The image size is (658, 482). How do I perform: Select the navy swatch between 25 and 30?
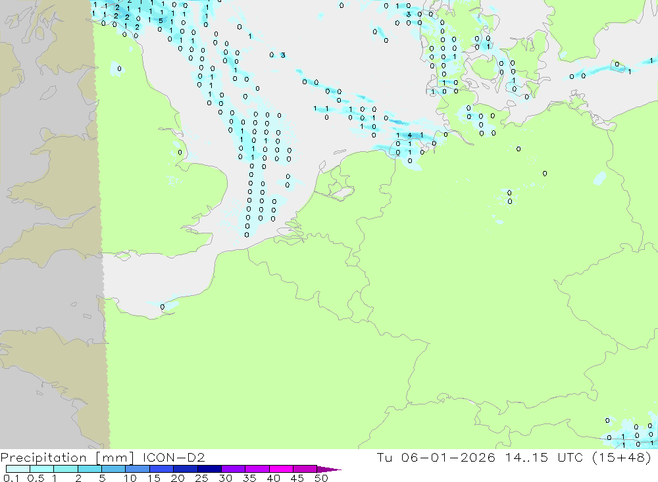[209, 469]
